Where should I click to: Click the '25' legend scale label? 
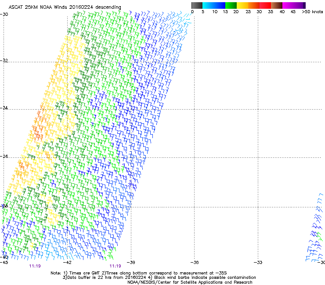(x=248, y=12)
